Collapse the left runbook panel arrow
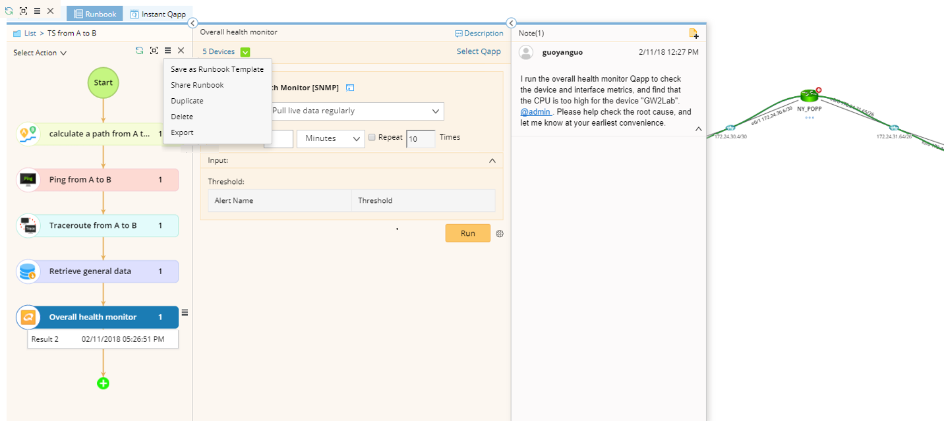 192,24
